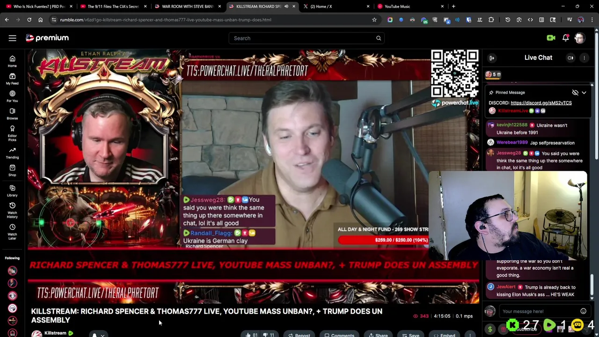Open the media control playlist icon

tap(570, 20)
